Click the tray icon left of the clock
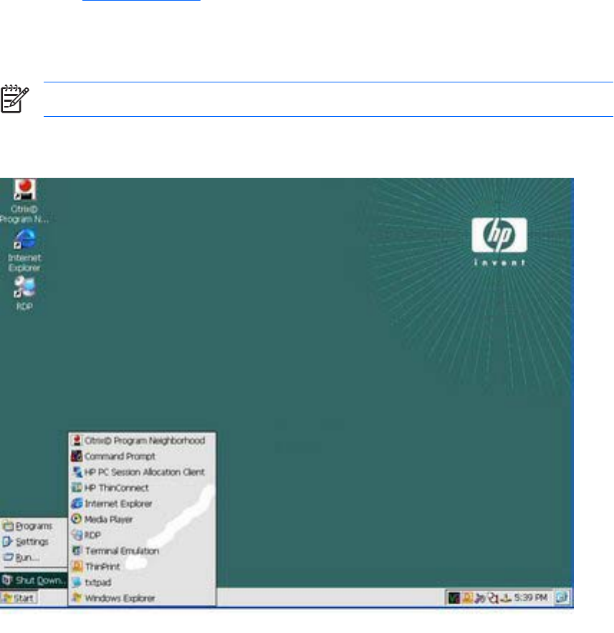 [x=506, y=598]
